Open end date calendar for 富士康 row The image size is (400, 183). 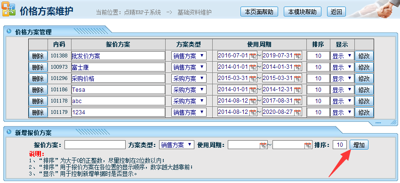tap(297, 67)
